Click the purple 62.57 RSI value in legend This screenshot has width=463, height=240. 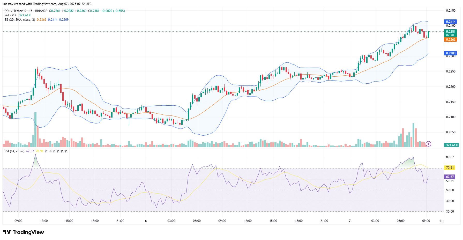30,151
